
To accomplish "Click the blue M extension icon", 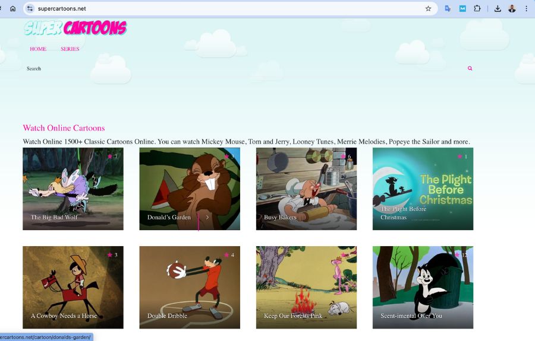I will (462, 8).
